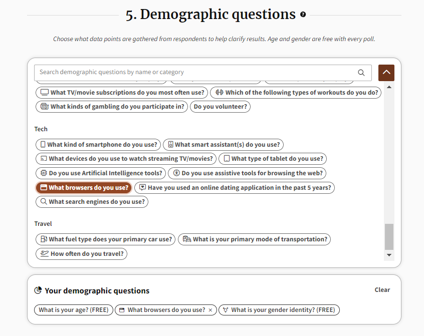424x336 pixels.
Task: Click the scrollbar thumb of the questions list
Action: pyautogui.click(x=389, y=237)
